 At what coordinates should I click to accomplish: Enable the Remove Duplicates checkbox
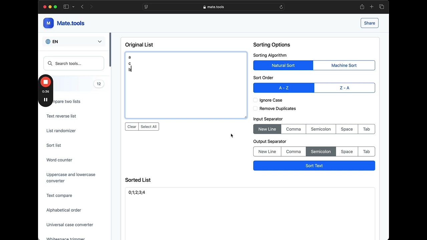click(x=256, y=108)
